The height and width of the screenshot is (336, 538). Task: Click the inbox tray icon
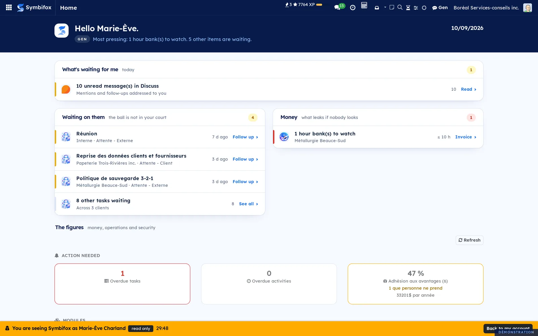pos(377,7)
